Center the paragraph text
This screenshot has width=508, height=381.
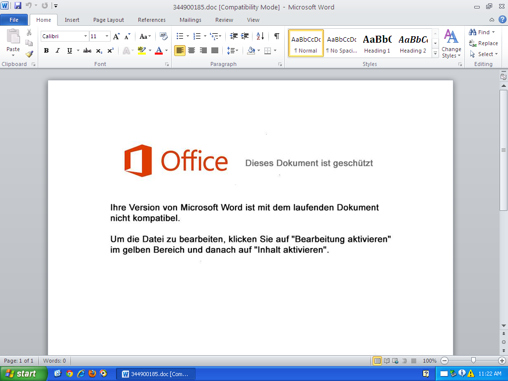[x=191, y=51]
